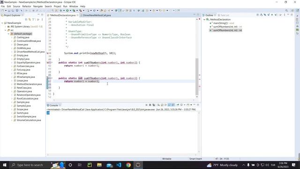300x169 pixels.
Task: Maximize the editor area
Action: [198, 15]
